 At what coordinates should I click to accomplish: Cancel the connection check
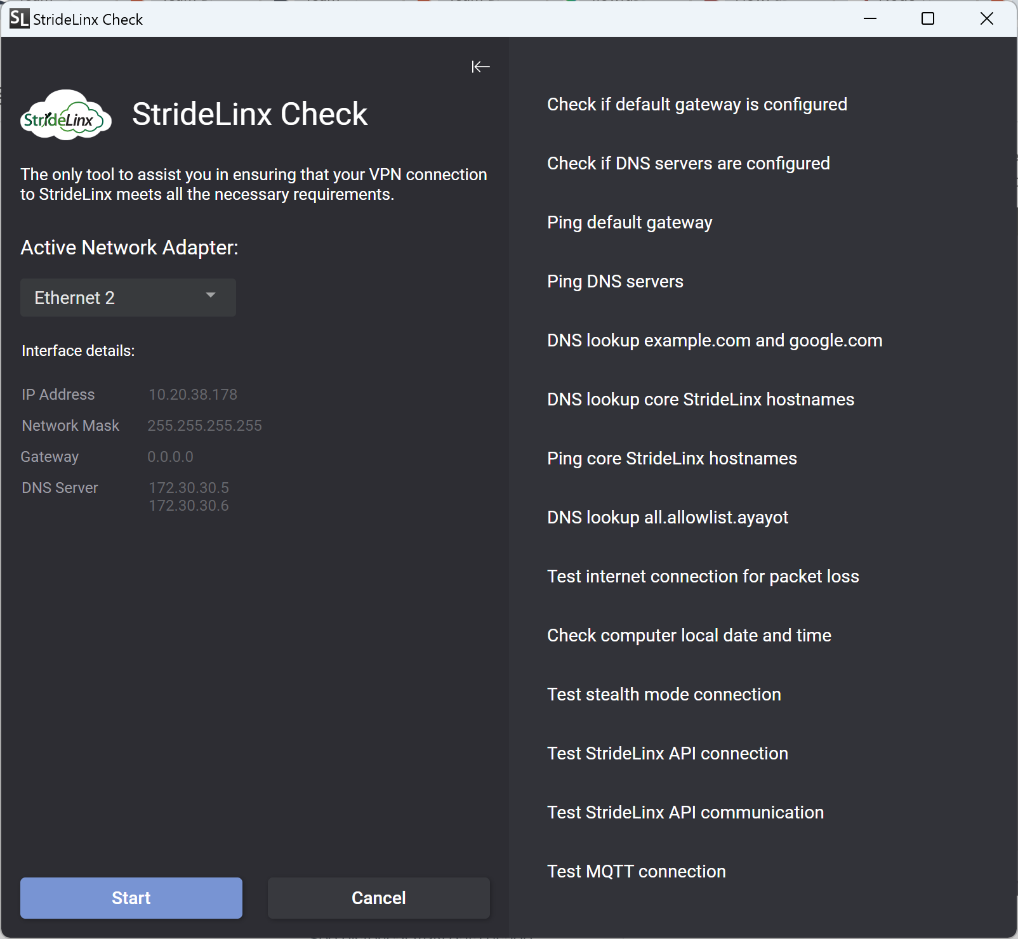coord(379,898)
